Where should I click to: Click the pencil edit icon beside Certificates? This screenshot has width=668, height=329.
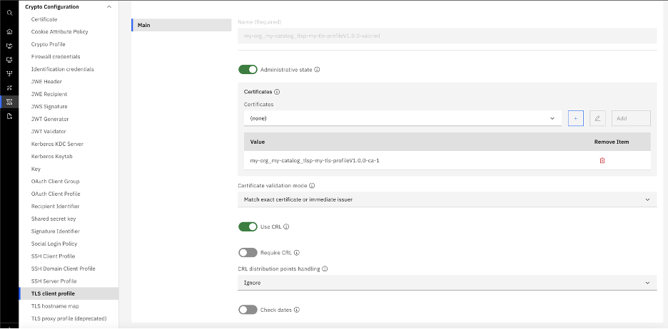click(597, 118)
